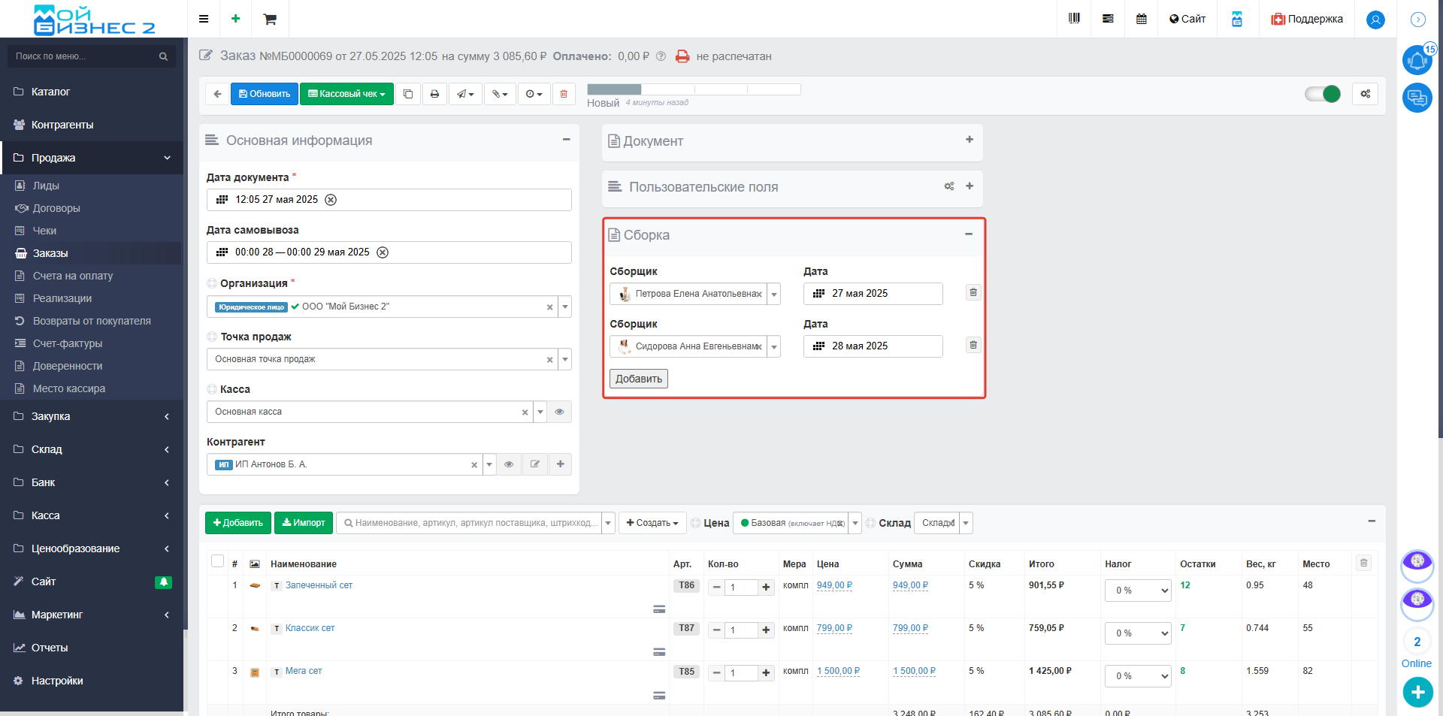Click assembly date 28 мая 2025

pos(873,346)
